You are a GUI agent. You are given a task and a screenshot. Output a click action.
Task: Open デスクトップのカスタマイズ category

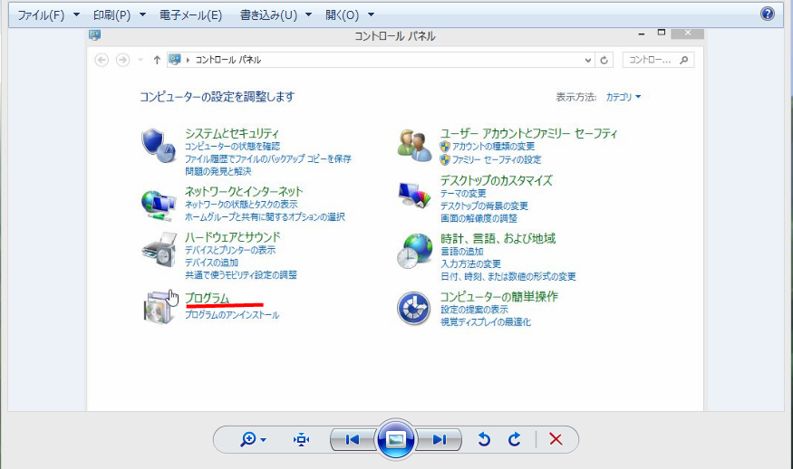coord(496,180)
